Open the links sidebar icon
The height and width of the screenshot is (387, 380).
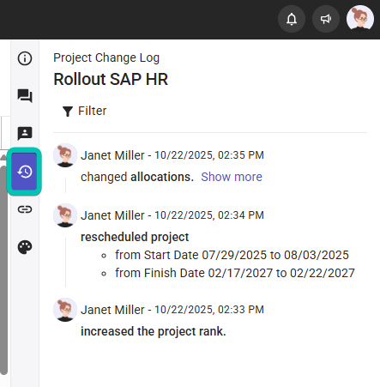point(25,209)
